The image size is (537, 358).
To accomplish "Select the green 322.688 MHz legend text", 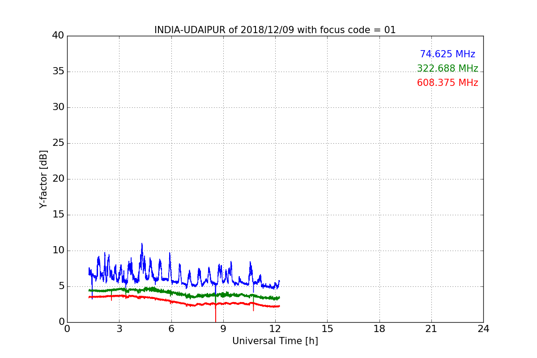I will [x=447, y=68].
